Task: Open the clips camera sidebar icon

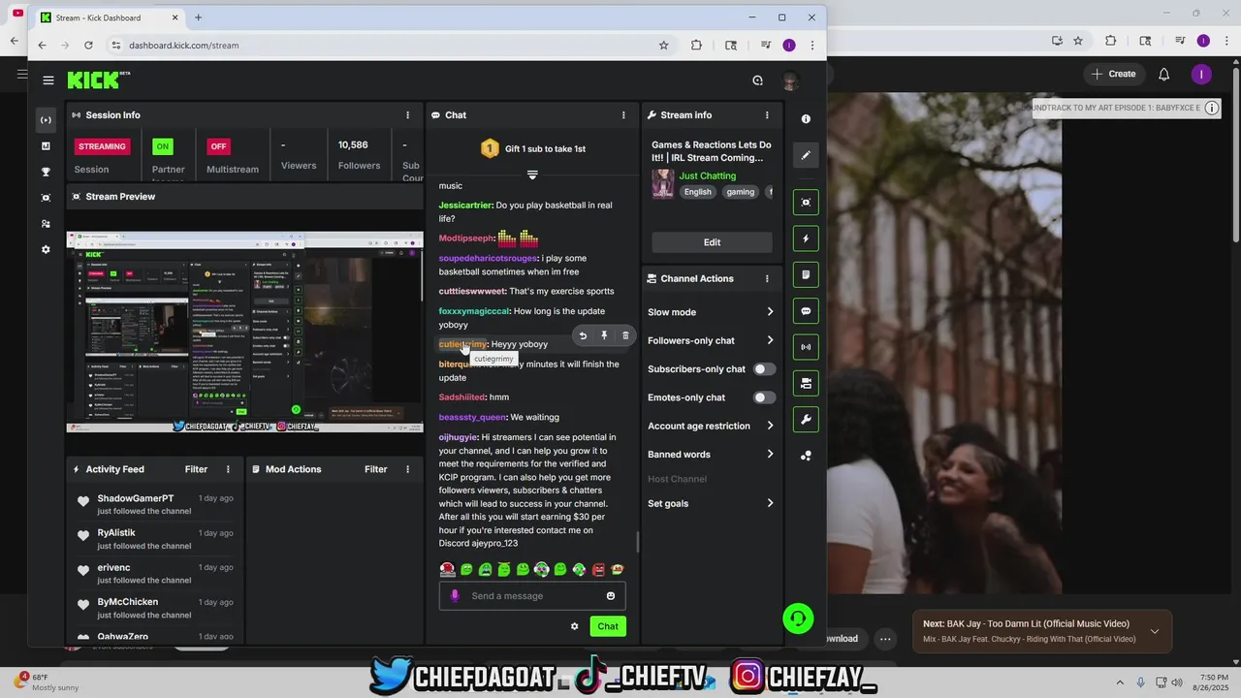Action: coord(46,198)
